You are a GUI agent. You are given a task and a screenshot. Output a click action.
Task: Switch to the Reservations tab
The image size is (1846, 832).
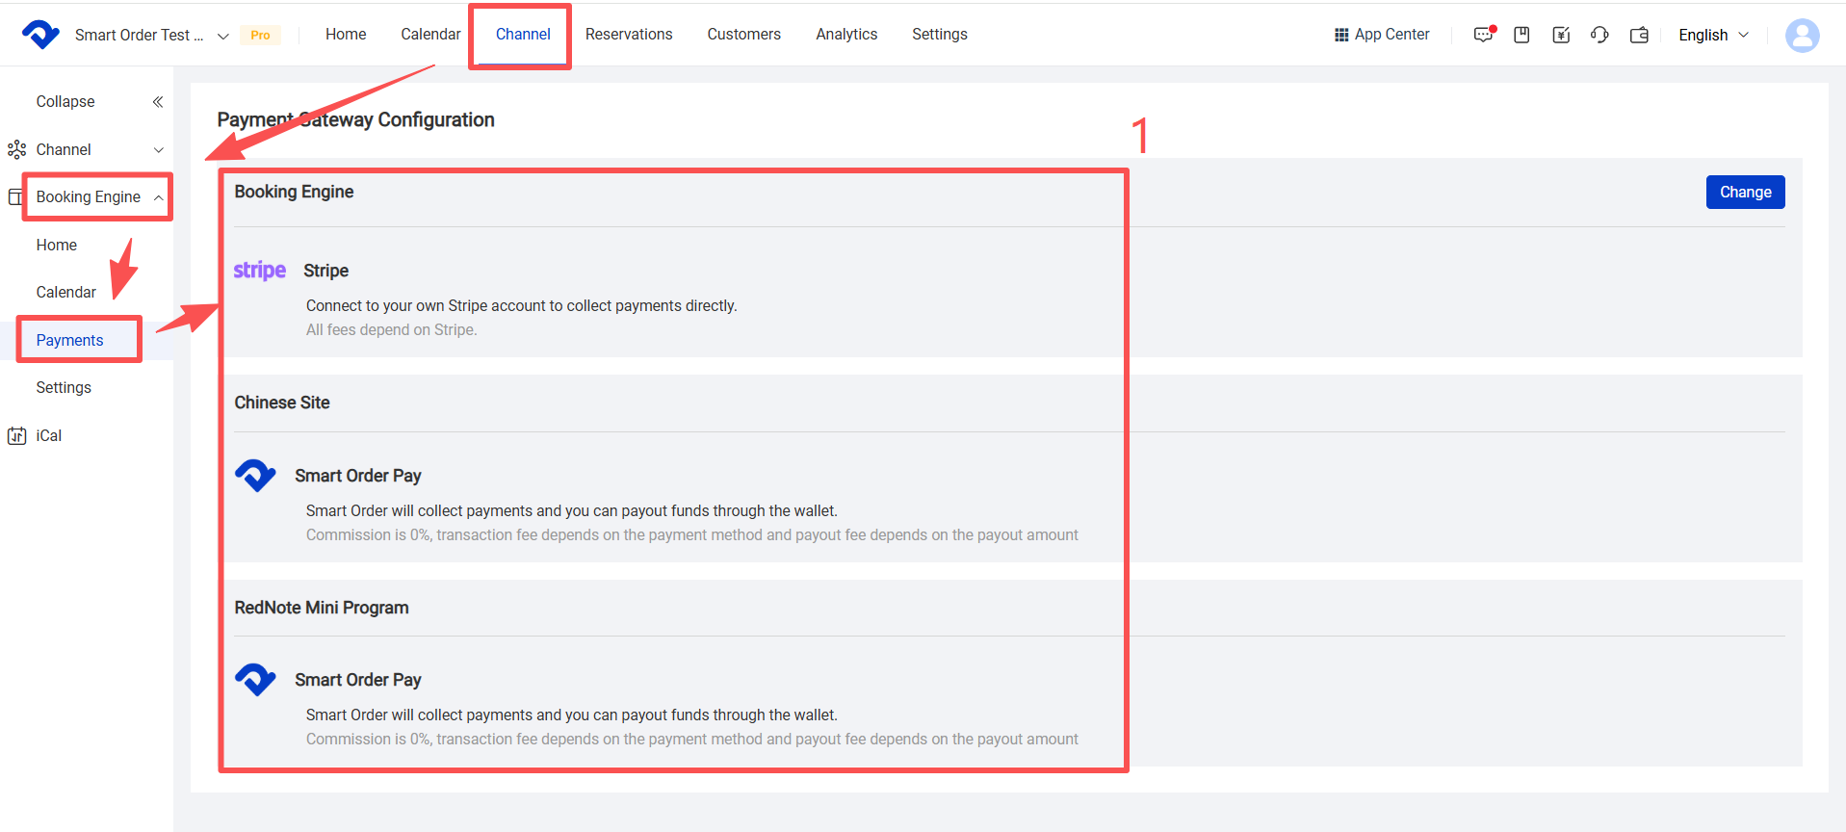(x=629, y=35)
